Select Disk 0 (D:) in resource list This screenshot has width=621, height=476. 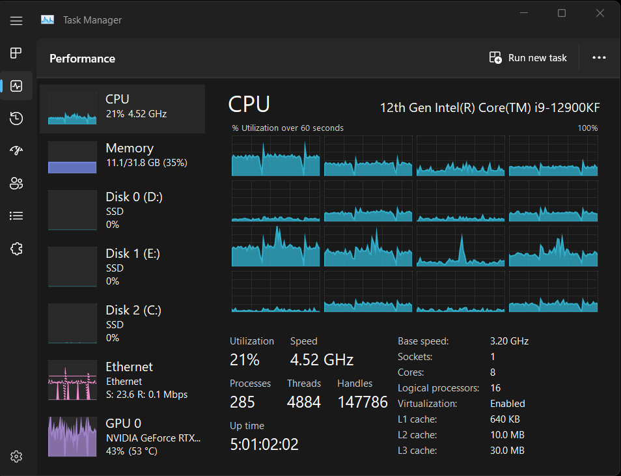[122, 210]
